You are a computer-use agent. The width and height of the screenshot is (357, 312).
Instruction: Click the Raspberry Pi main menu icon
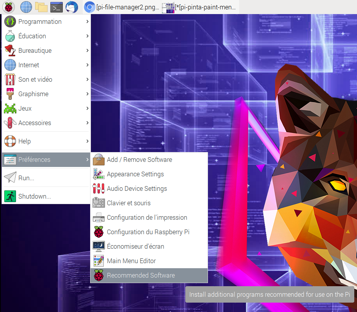point(9,7)
